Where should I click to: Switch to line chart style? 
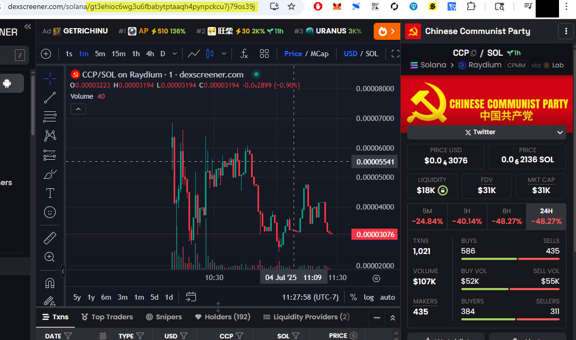194,54
